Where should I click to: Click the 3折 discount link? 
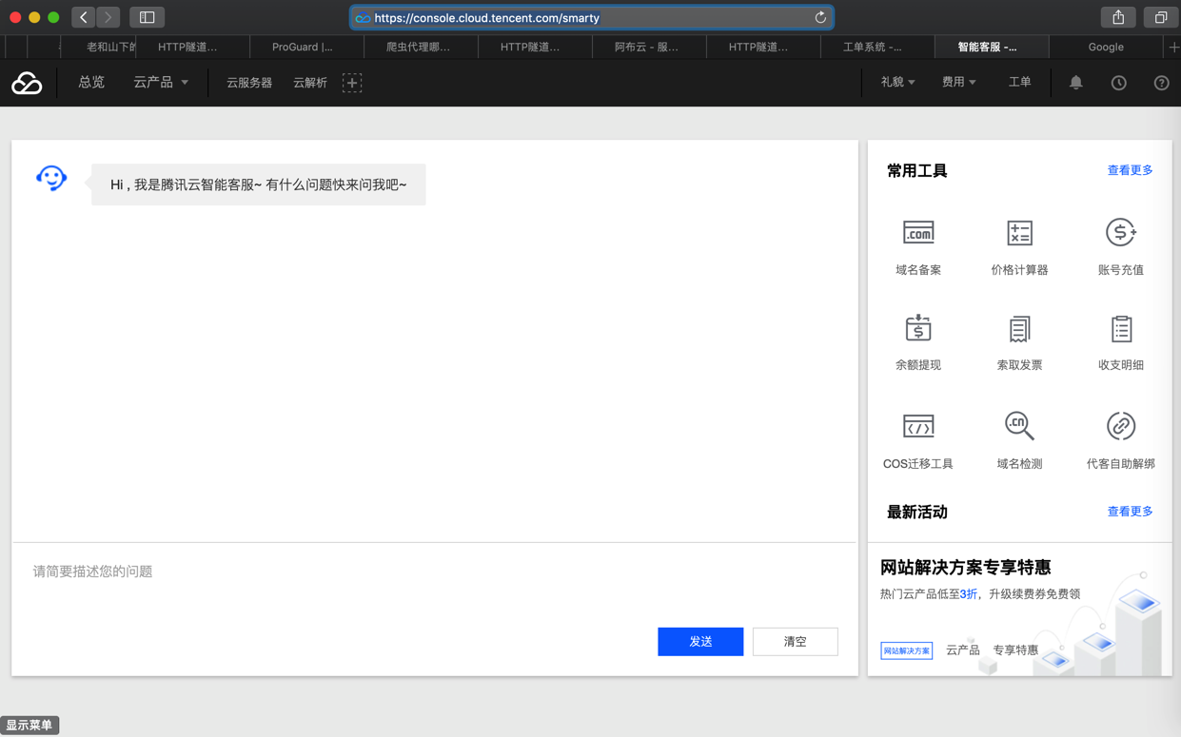(969, 594)
